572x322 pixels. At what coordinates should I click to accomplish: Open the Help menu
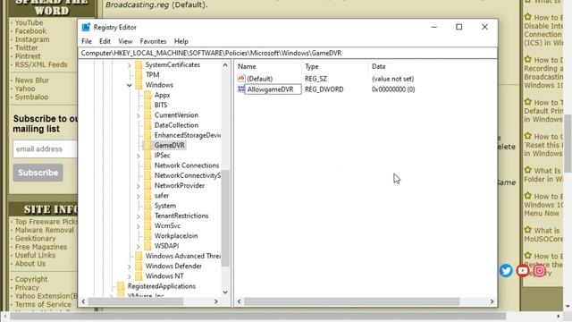coord(181,41)
